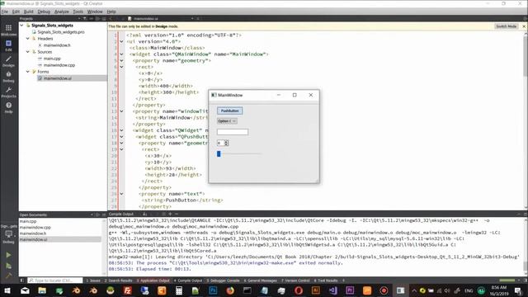Open the Calculator from the taskbar

coord(179,290)
